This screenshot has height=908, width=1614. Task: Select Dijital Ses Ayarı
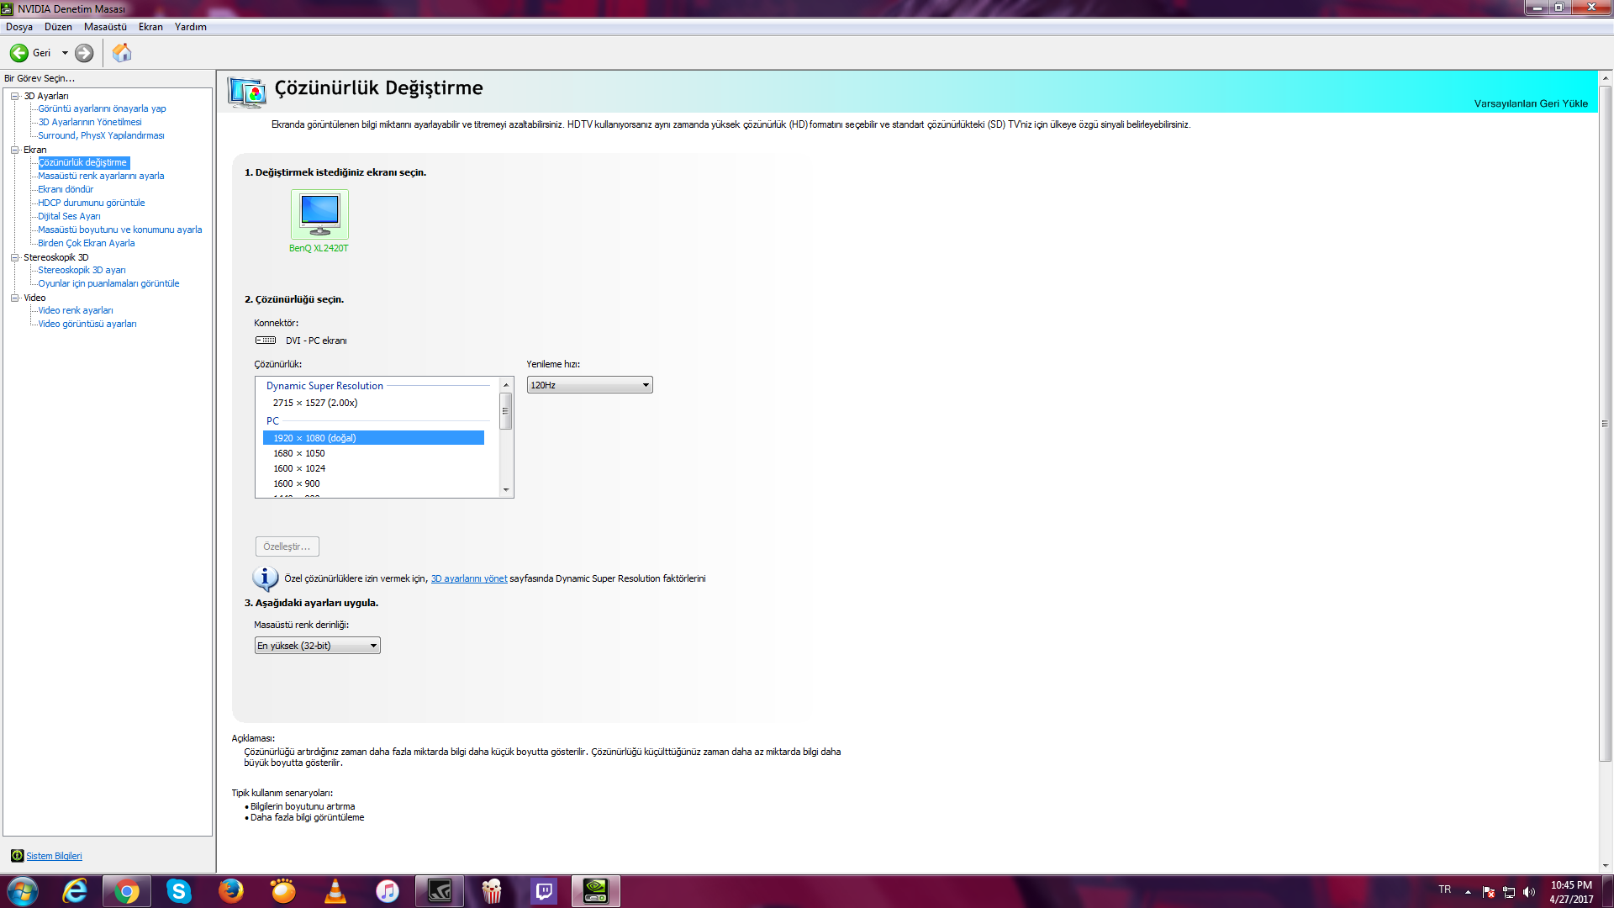click(x=69, y=216)
